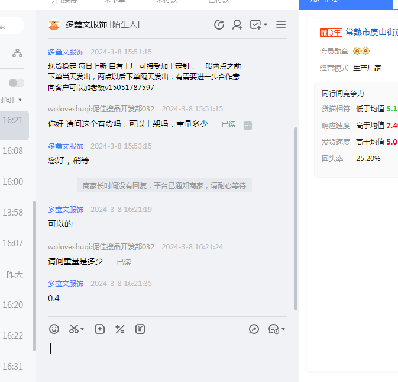Image resolution: width=398 pixels, height=382 pixels.
Task: Expand the screenshot scissors dropdown arrow
Action: (82, 330)
